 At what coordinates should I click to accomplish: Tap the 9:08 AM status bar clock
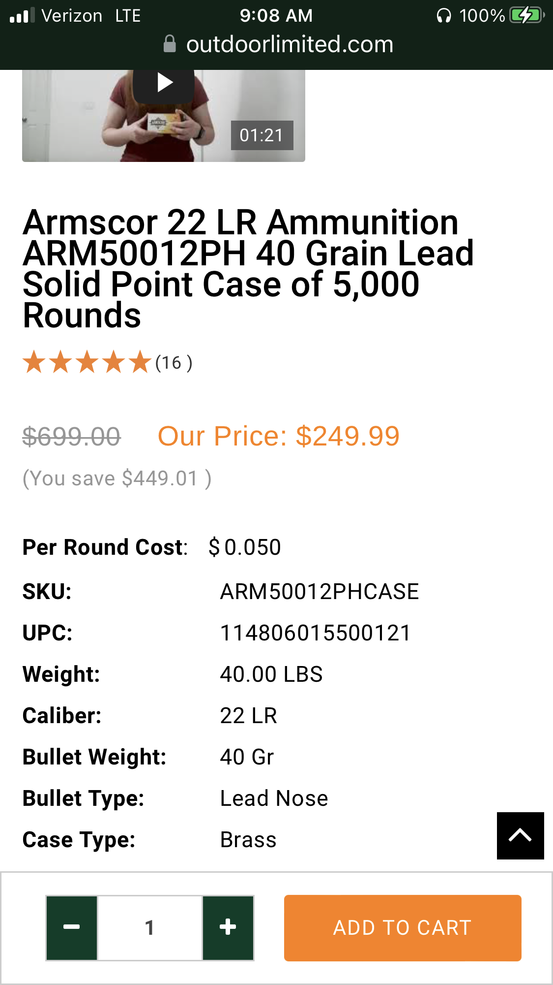pos(276,16)
